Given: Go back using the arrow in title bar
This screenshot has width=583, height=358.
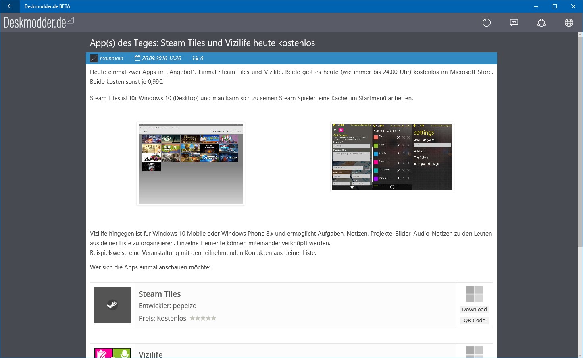Looking at the screenshot, I should (x=10, y=6).
